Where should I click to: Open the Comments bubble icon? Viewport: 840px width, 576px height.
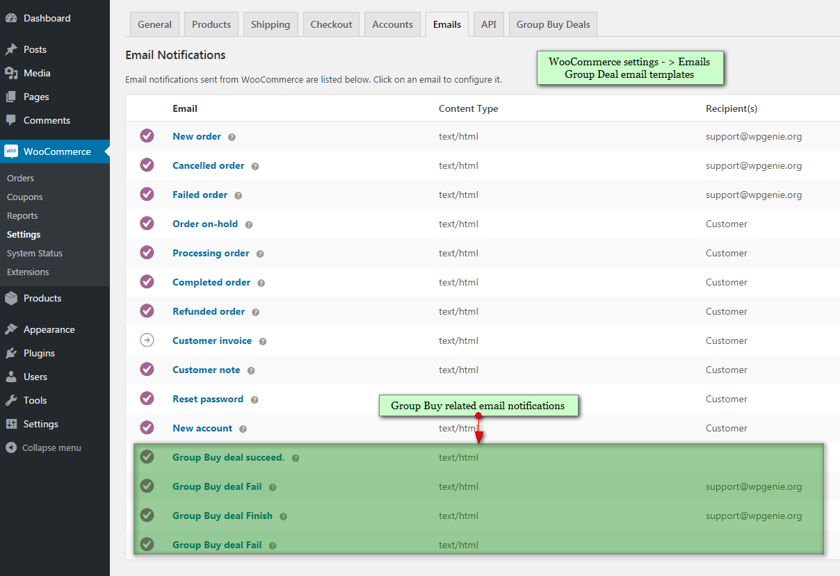coord(11,120)
